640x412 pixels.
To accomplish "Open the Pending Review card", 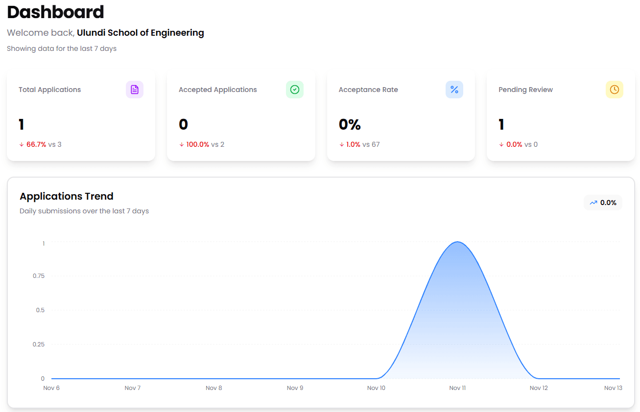I will click(560, 115).
